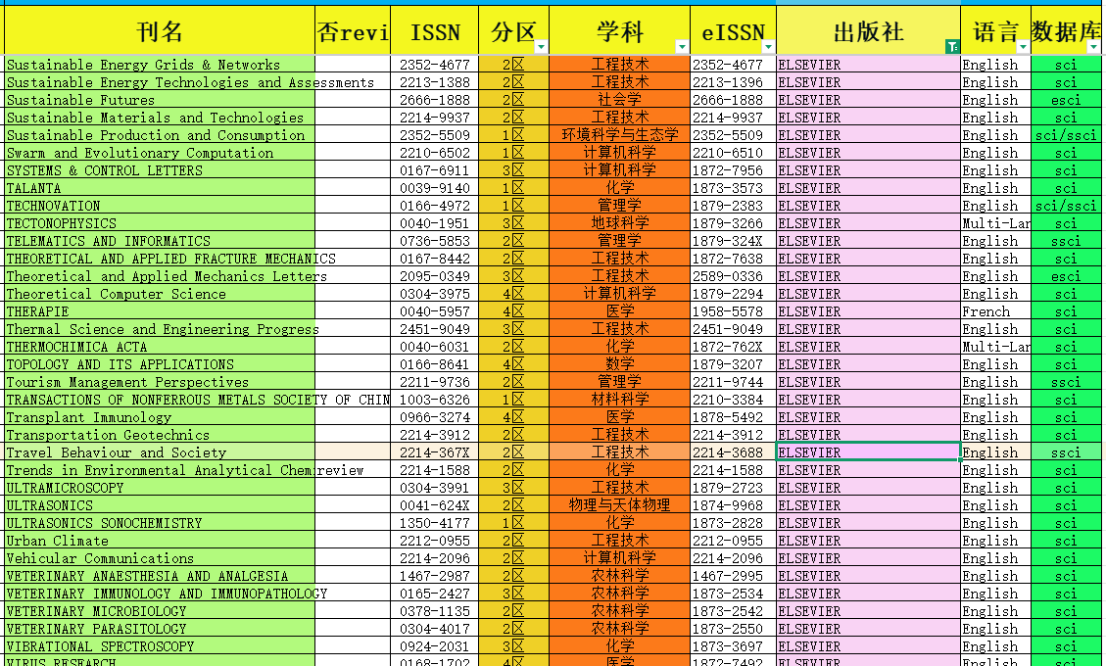Select the cell Transplant Immunology
The height and width of the screenshot is (666, 1106).
[160, 417]
